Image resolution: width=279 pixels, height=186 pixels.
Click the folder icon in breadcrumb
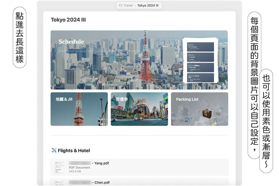(x=121, y=6)
